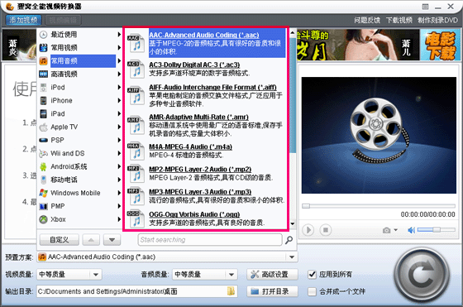Screen dimensions: 463x307
Task: Expand the 常用视频 submenu arrow
Action: point(119,47)
